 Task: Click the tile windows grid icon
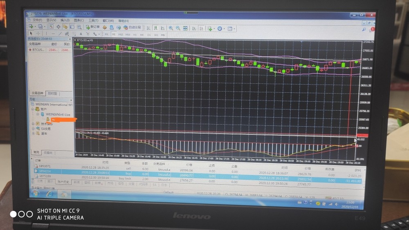click(185, 28)
